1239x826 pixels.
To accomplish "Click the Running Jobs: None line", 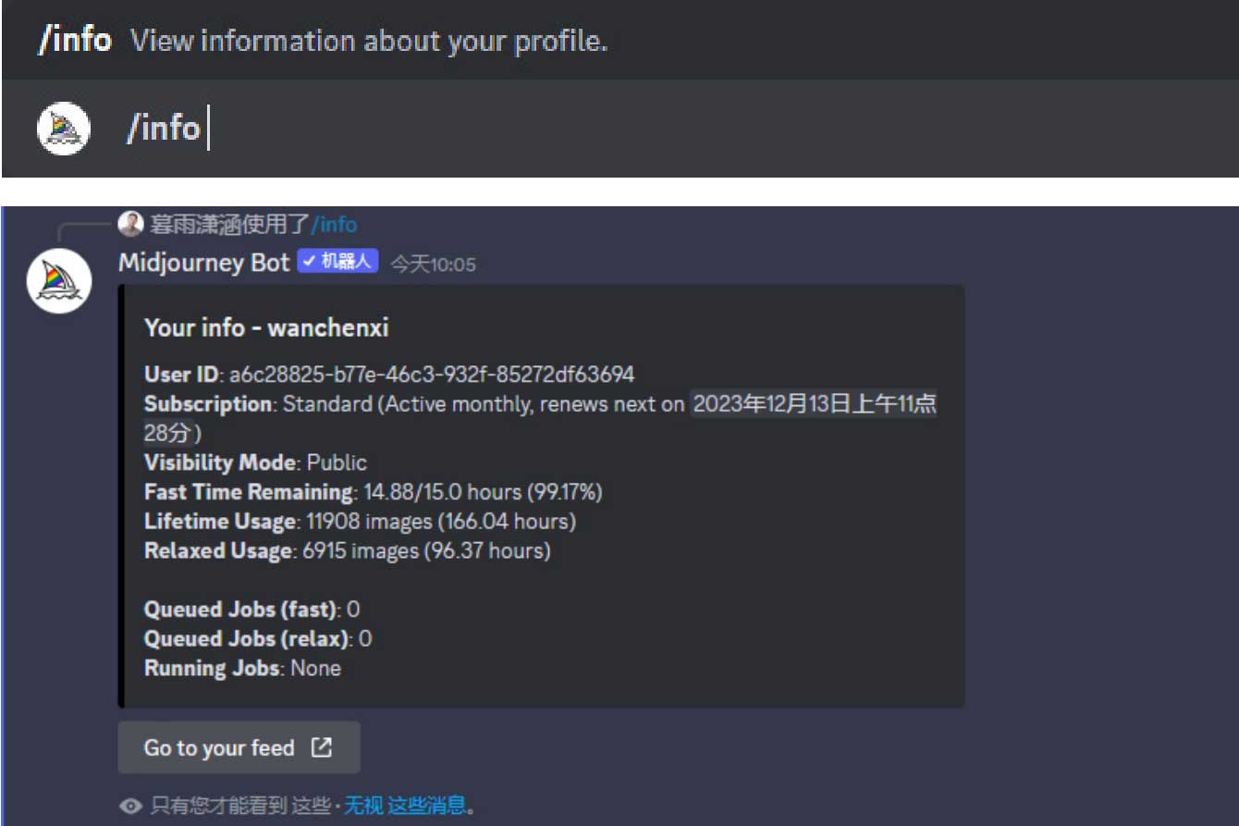I will [x=242, y=669].
